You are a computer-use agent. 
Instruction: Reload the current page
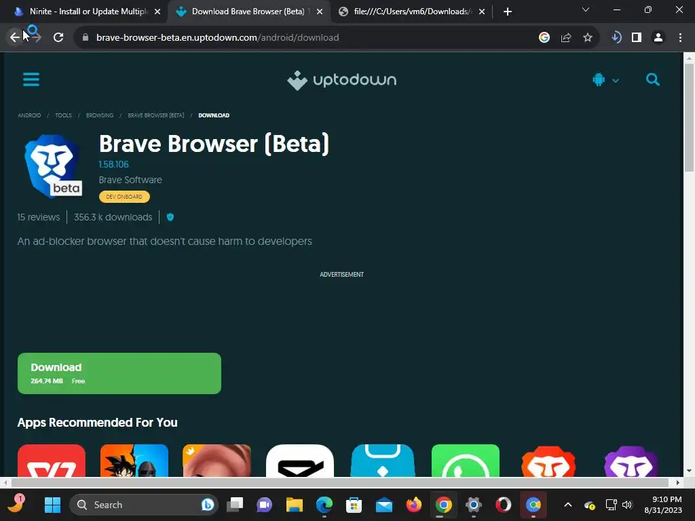[58, 37]
